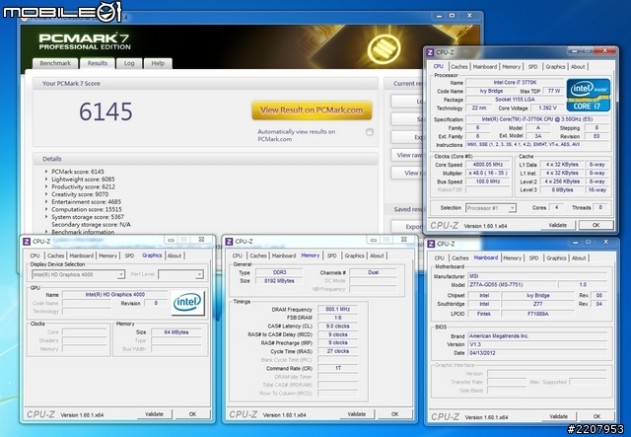Click Validate in CPU-Z Memory window
The image size is (631, 437).
pos(357,414)
